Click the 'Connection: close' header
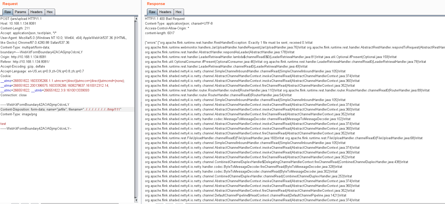The image size is (445, 204). [x=14, y=95]
